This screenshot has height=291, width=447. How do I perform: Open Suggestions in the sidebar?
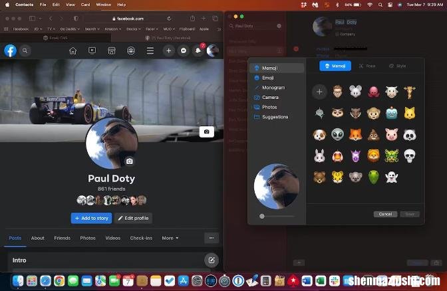pyautogui.click(x=277, y=117)
